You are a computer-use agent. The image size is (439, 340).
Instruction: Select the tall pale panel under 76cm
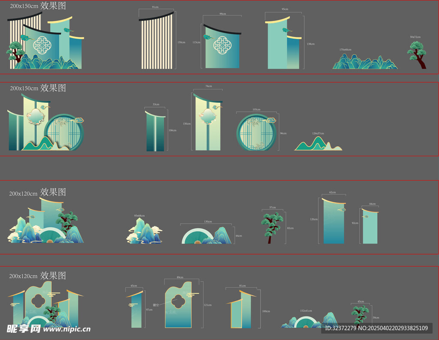point(208,122)
